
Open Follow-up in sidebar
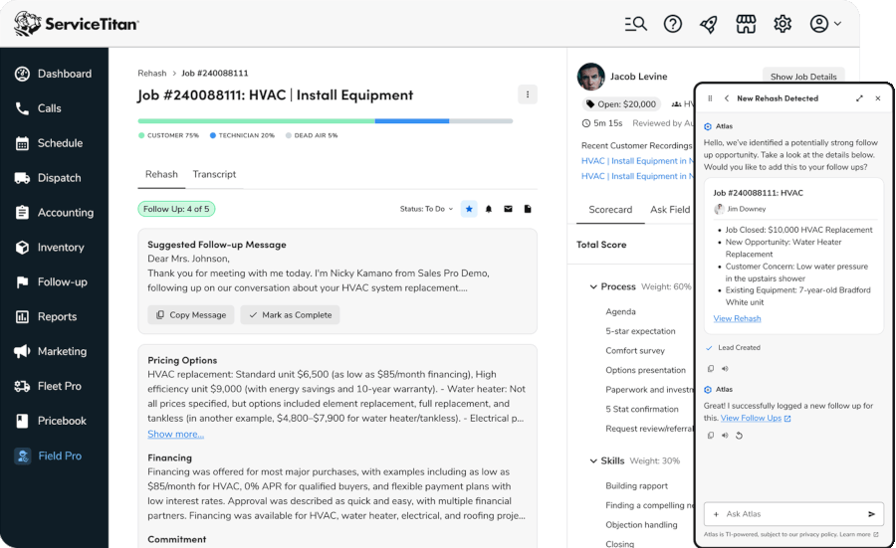point(52,282)
